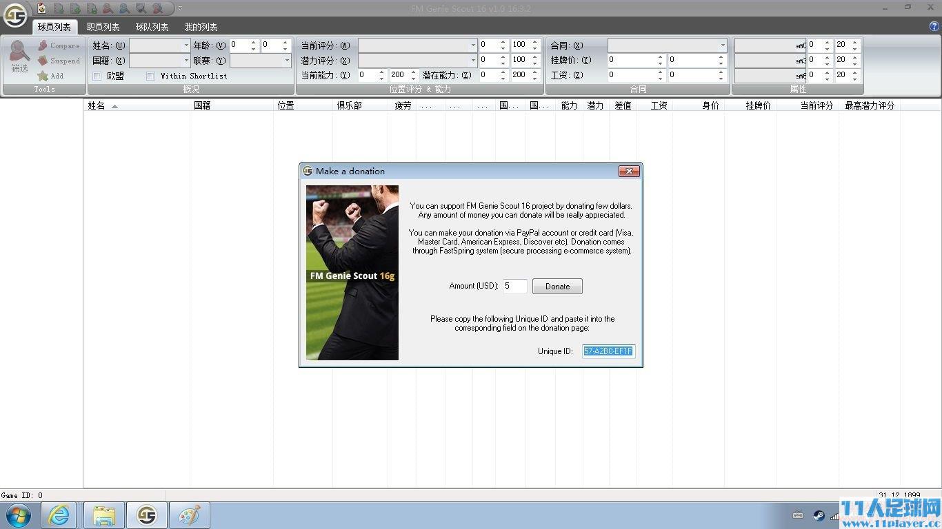The image size is (942, 529).
Task: Sort by the 位置 column header
Action: [x=303, y=105]
